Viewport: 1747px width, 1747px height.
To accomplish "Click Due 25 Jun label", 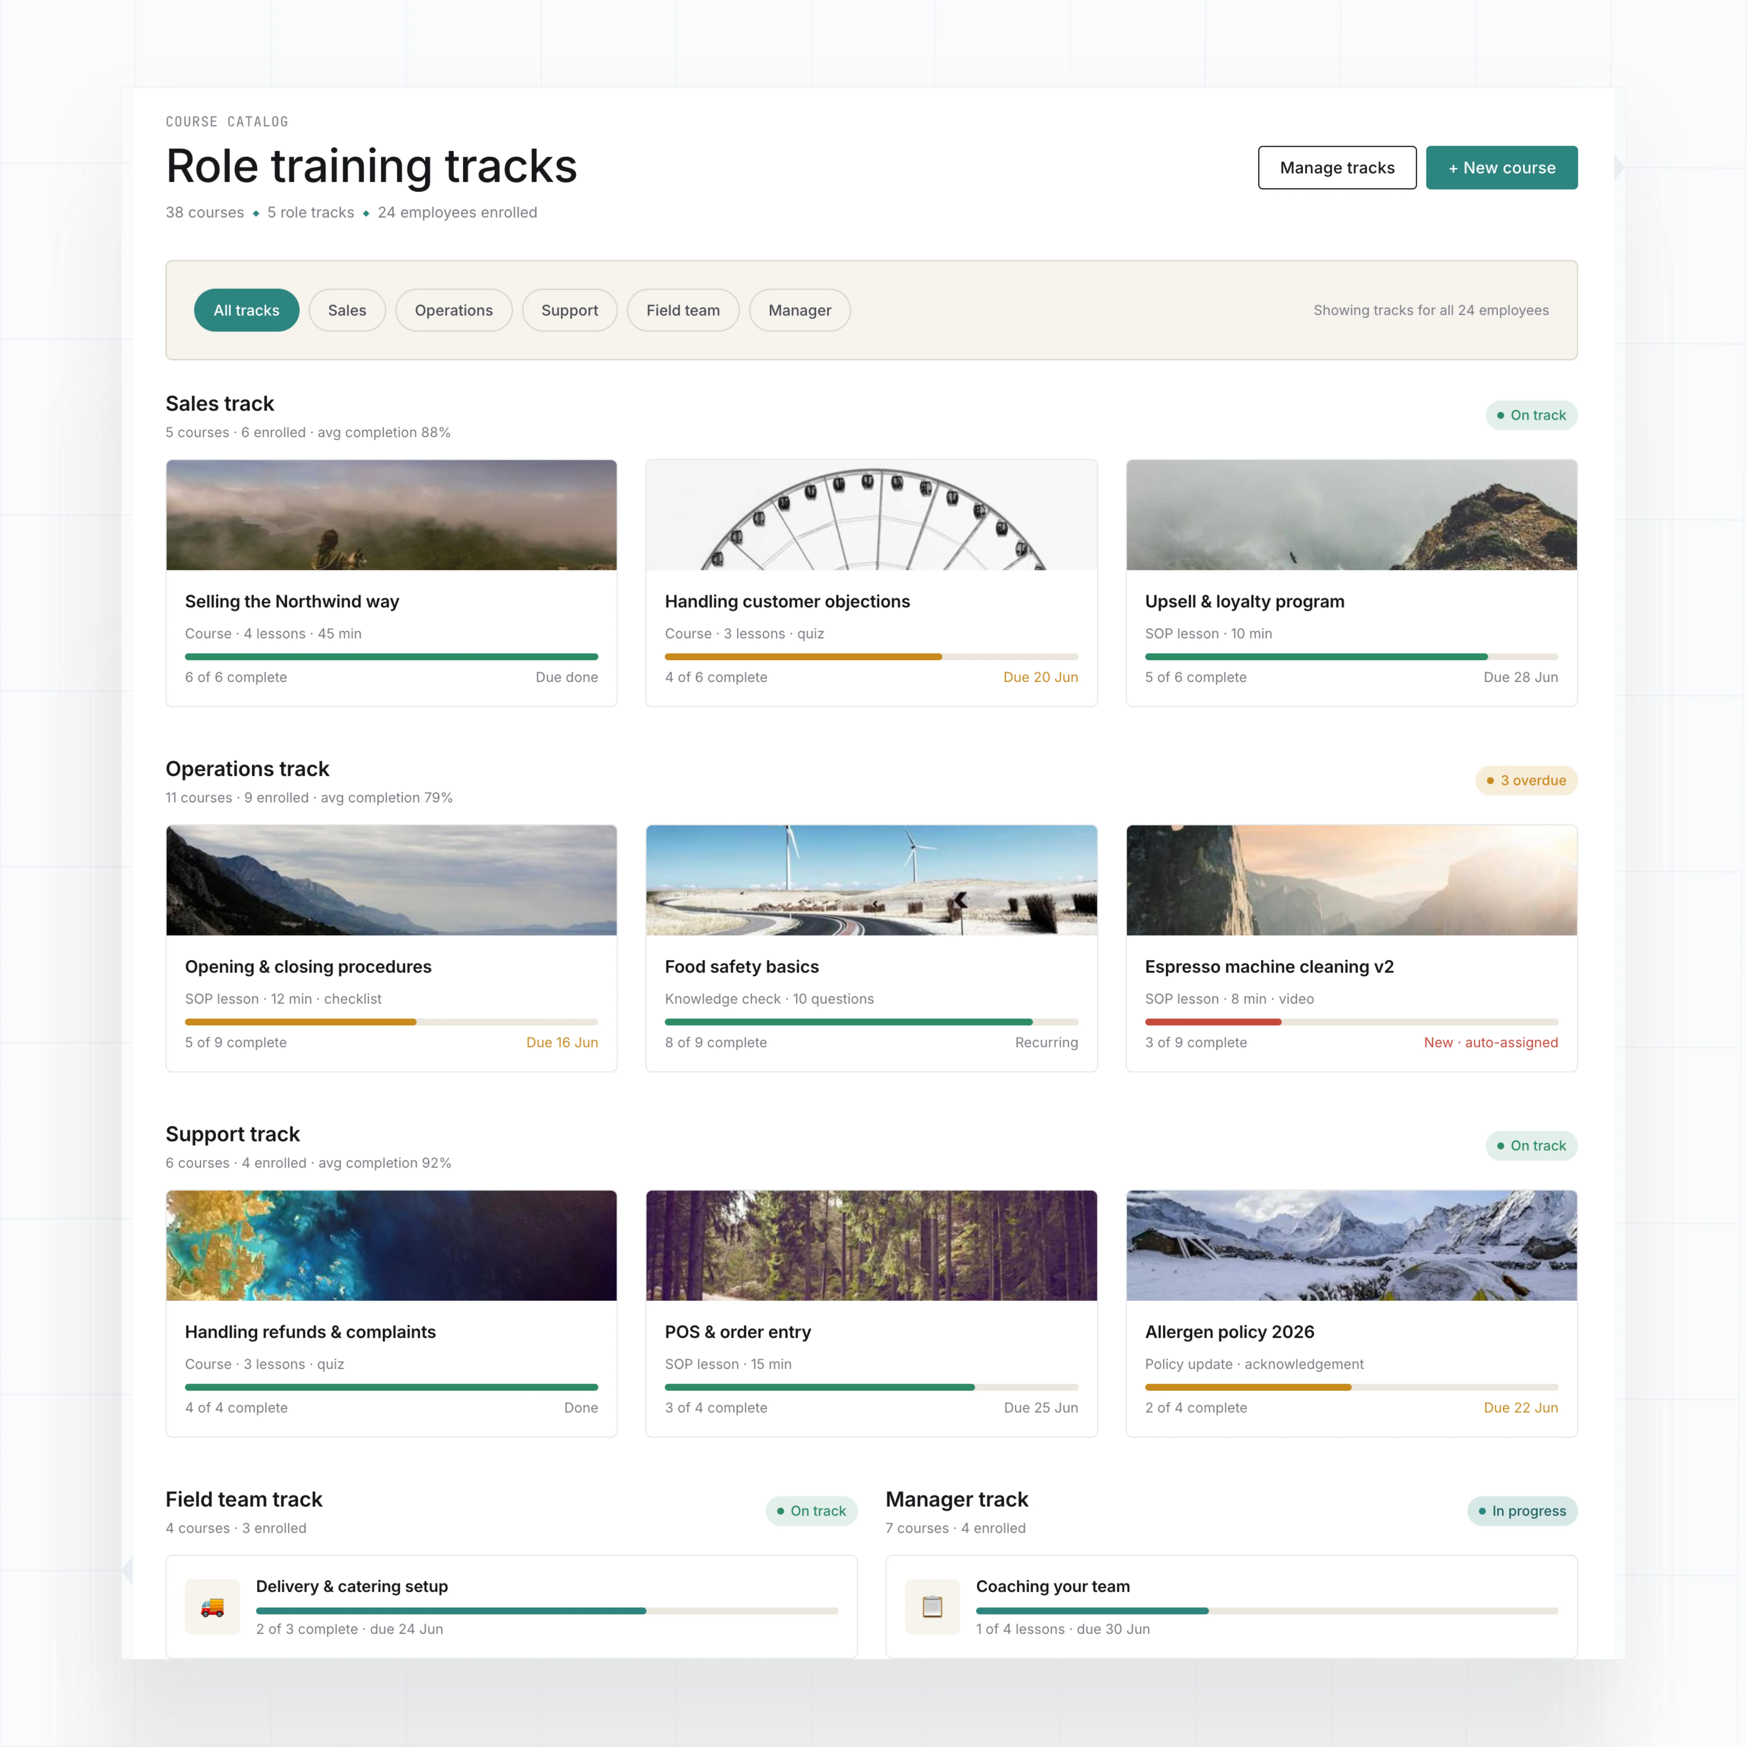I will point(1041,1408).
